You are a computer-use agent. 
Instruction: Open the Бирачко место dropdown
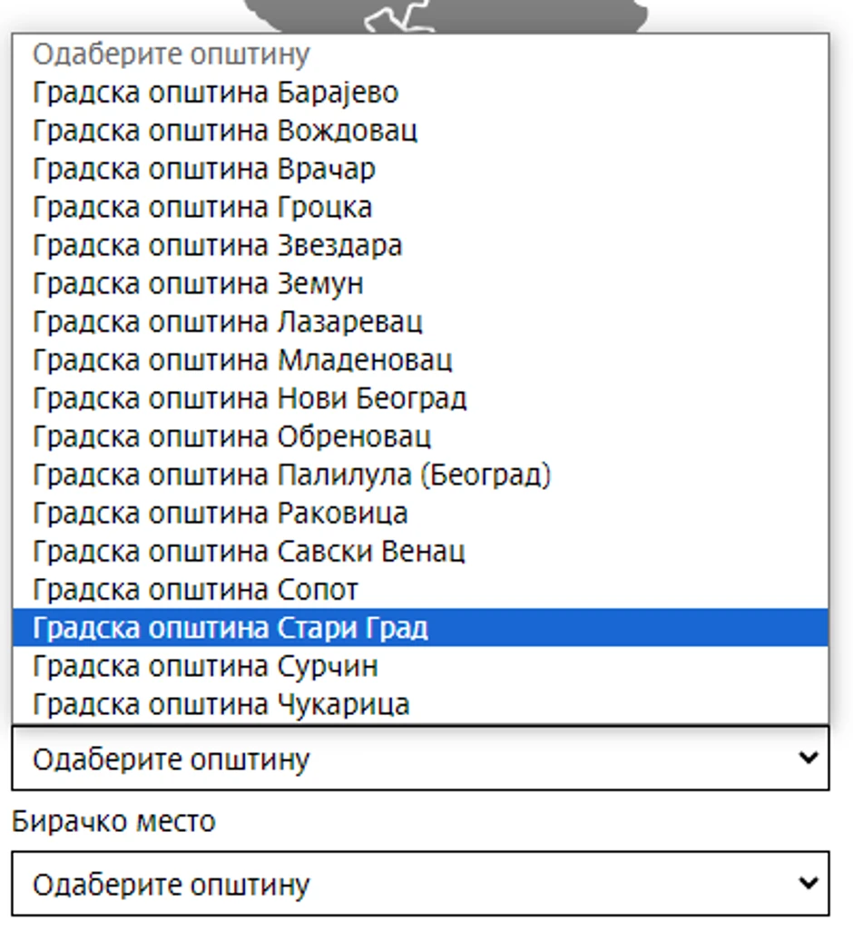(420, 884)
